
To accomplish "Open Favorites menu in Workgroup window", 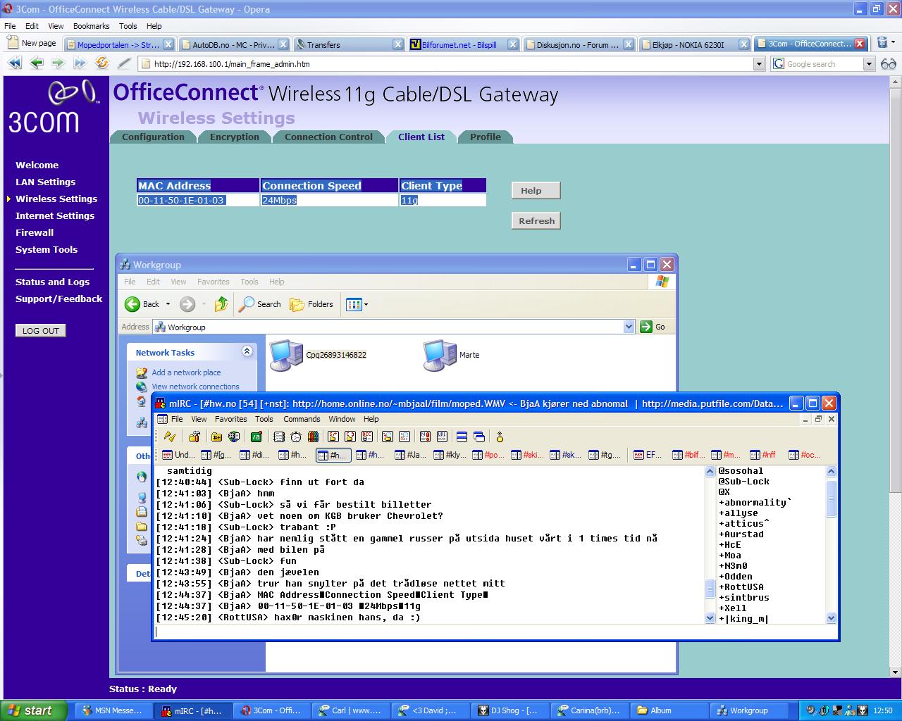I will (x=213, y=282).
